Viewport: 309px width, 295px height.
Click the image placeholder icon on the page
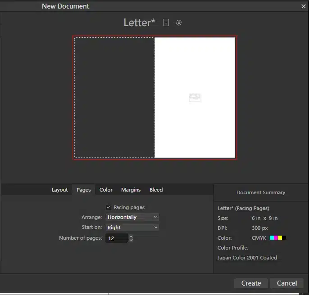[195, 98]
